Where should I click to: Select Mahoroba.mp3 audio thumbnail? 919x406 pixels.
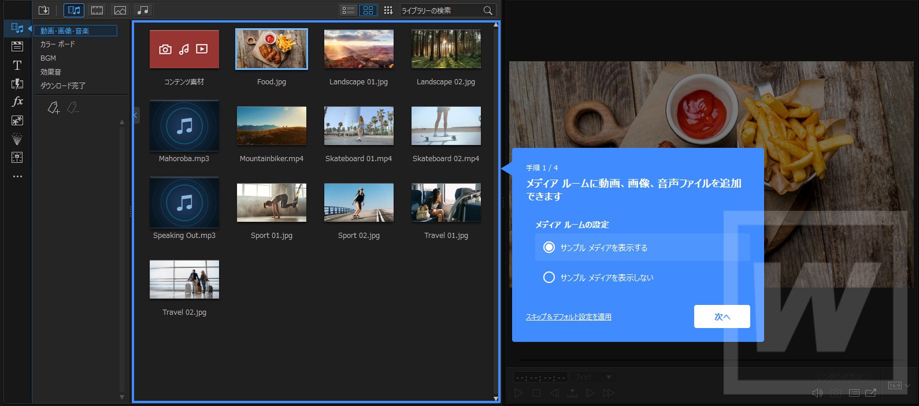[x=184, y=126]
